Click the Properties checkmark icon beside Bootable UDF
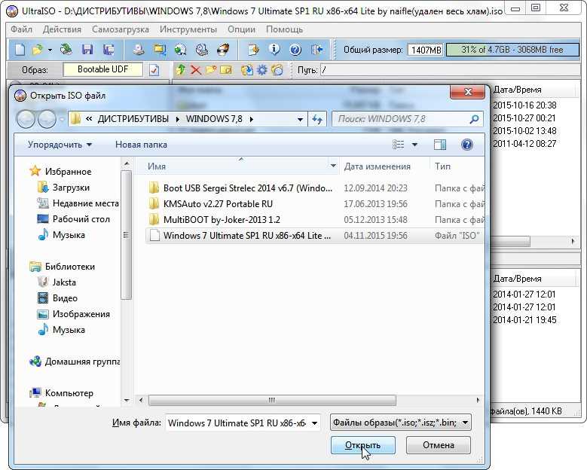587x470 pixels. (x=154, y=70)
